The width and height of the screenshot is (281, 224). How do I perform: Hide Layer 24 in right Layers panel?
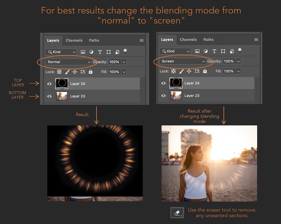(x=164, y=83)
